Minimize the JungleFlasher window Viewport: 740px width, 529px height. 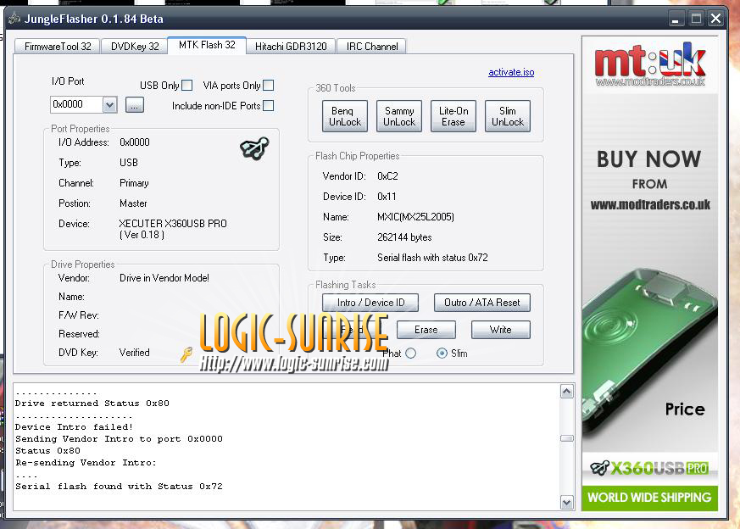(x=676, y=19)
